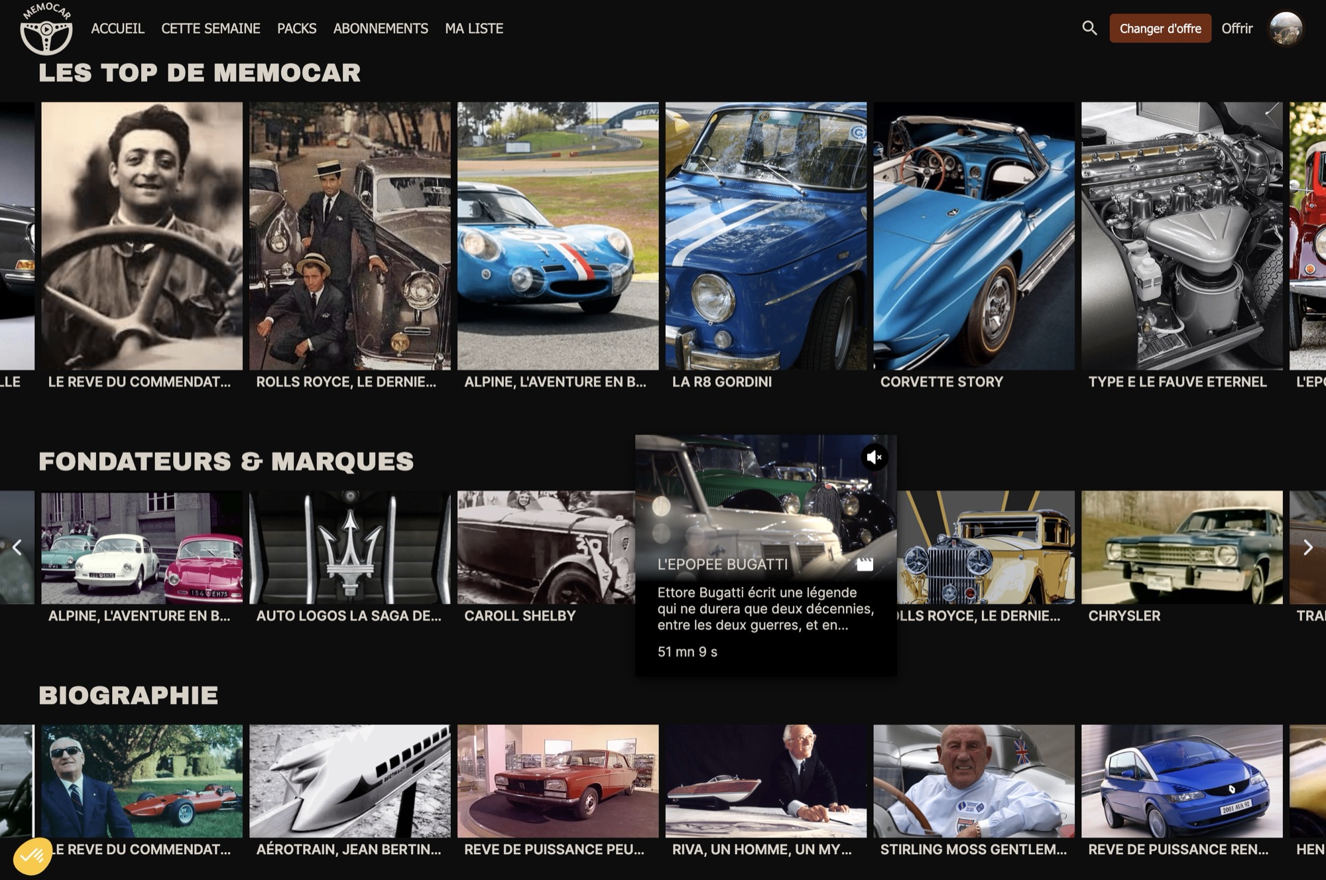Open Chrysler thumbnail
Screen dimensions: 1326x880
coord(1182,547)
